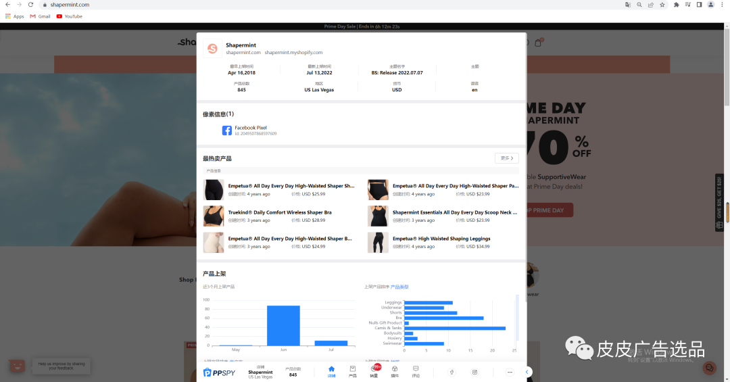Open Truekind Daily Comfort Wireless Shaper Bra
This screenshot has width=730, height=382.
[279, 212]
